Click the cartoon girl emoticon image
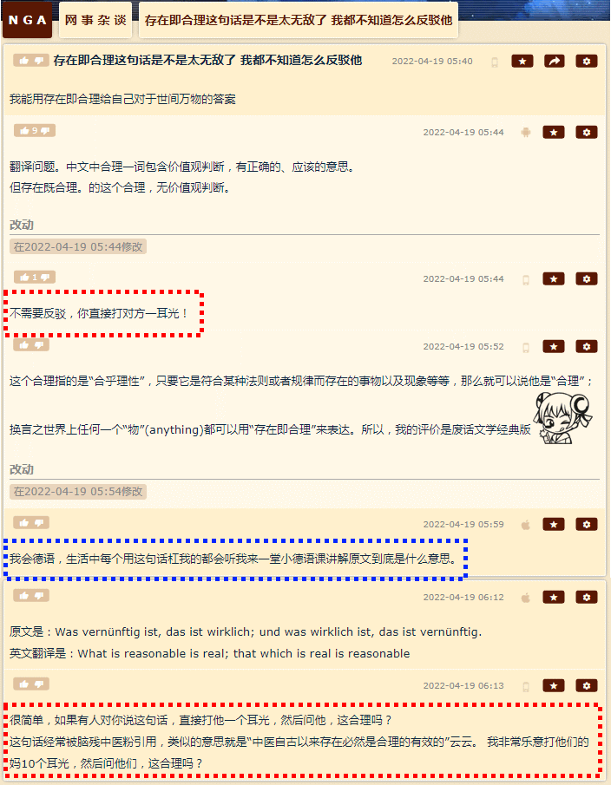 pos(562,417)
